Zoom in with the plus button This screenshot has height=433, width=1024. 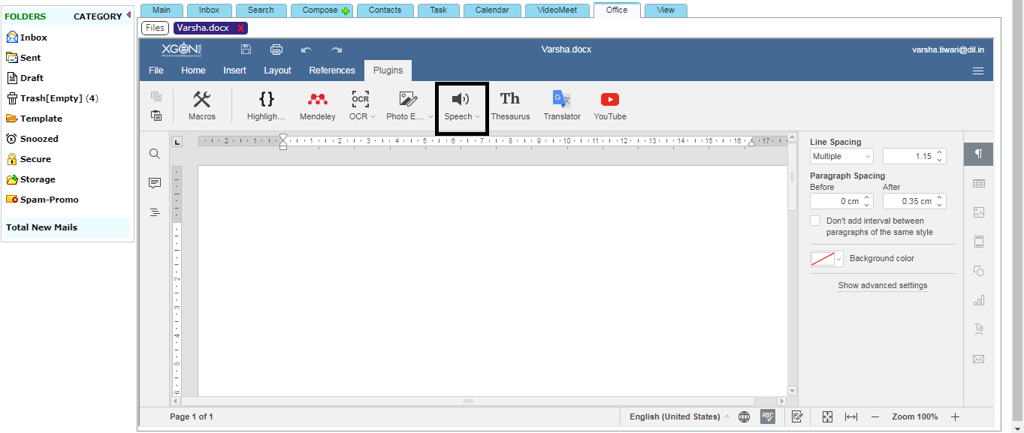point(956,416)
